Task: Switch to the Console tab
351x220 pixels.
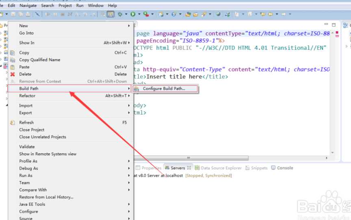Action: pyautogui.click(x=282, y=168)
